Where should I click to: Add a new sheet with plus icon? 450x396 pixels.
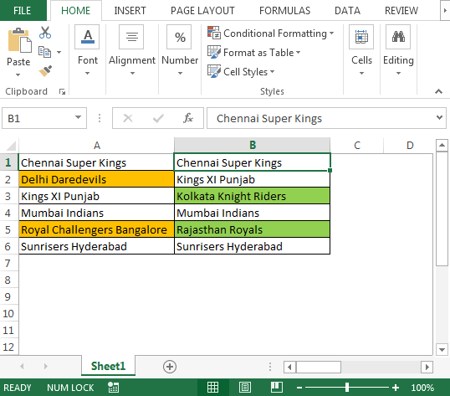(x=170, y=367)
